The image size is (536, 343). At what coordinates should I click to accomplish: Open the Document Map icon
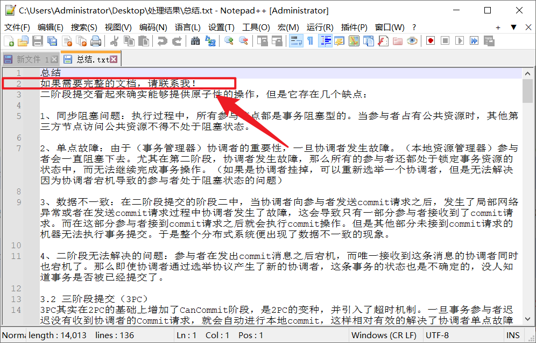click(x=354, y=41)
